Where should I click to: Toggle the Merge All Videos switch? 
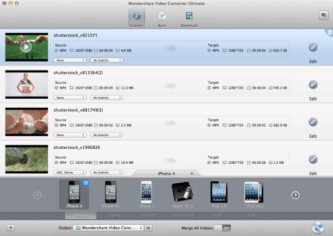point(222,228)
